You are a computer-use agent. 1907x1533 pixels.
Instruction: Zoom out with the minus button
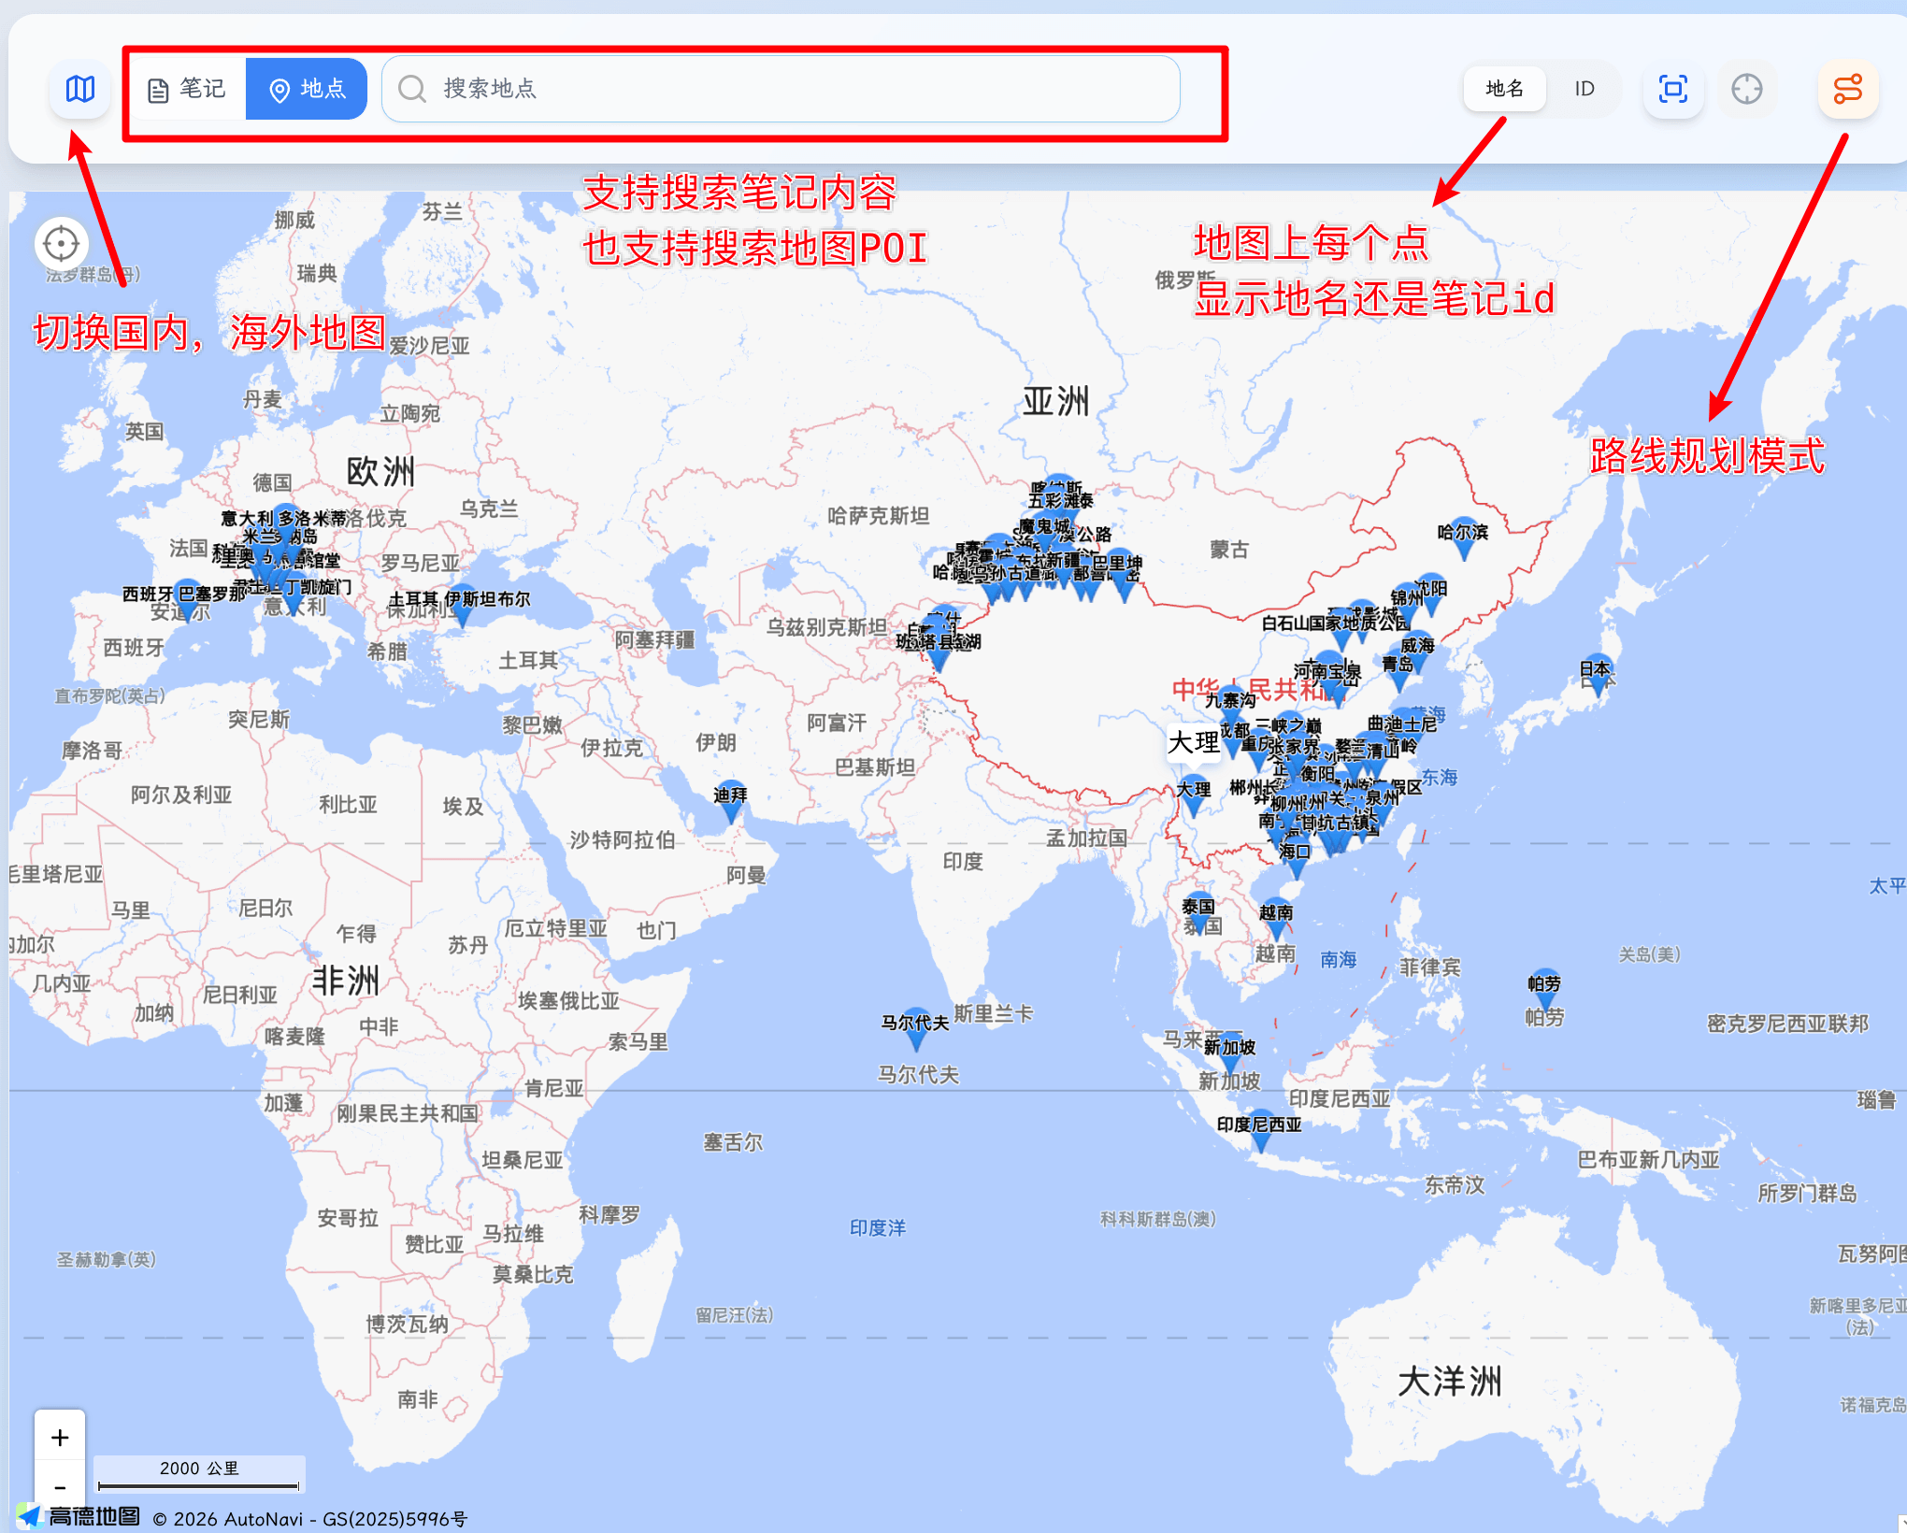60,1487
